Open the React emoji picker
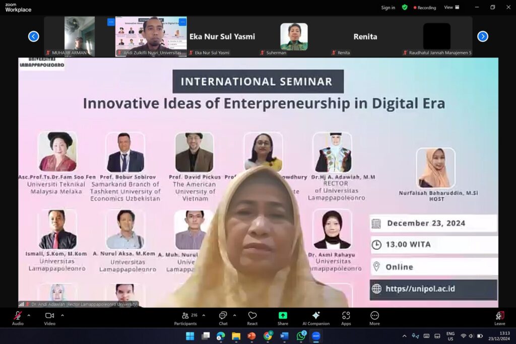The height and width of the screenshot is (344, 516). [252, 318]
